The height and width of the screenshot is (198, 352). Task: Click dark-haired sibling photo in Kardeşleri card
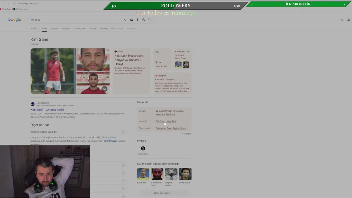pos(186,65)
